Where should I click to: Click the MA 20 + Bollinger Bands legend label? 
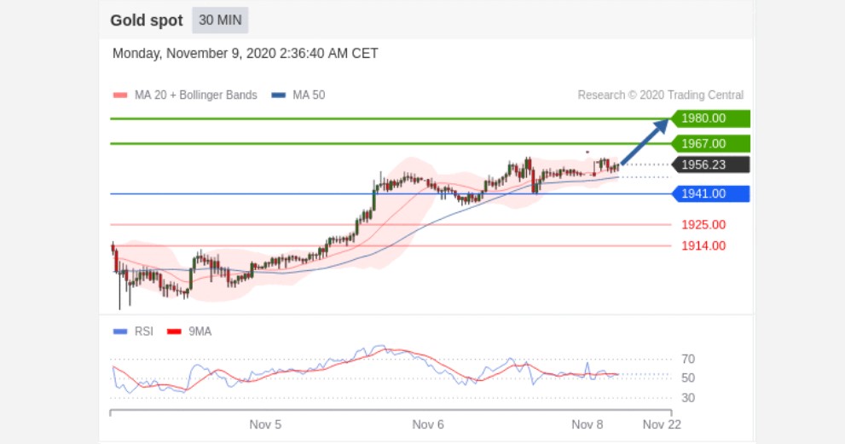(195, 95)
